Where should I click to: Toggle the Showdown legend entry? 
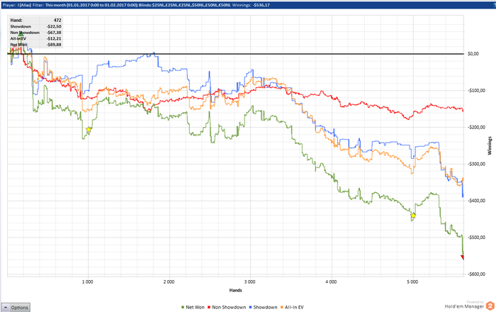click(x=263, y=307)
